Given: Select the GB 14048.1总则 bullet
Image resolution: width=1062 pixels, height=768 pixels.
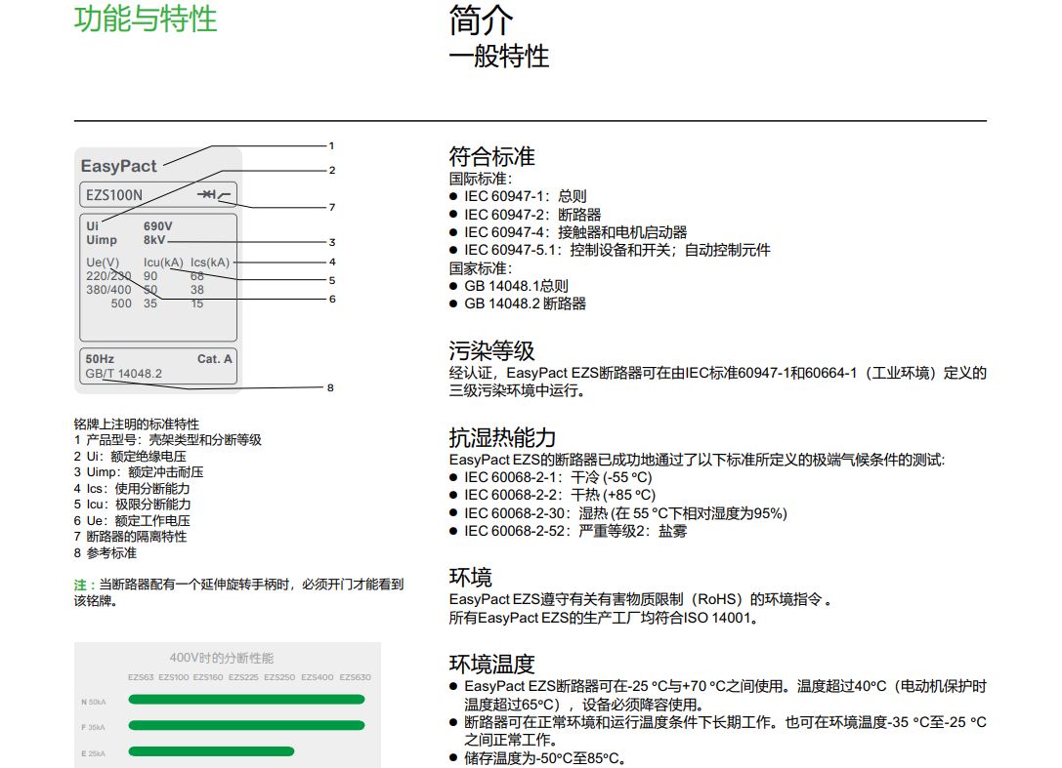Looking at the screenshot, I should click(x=509, y=286).
